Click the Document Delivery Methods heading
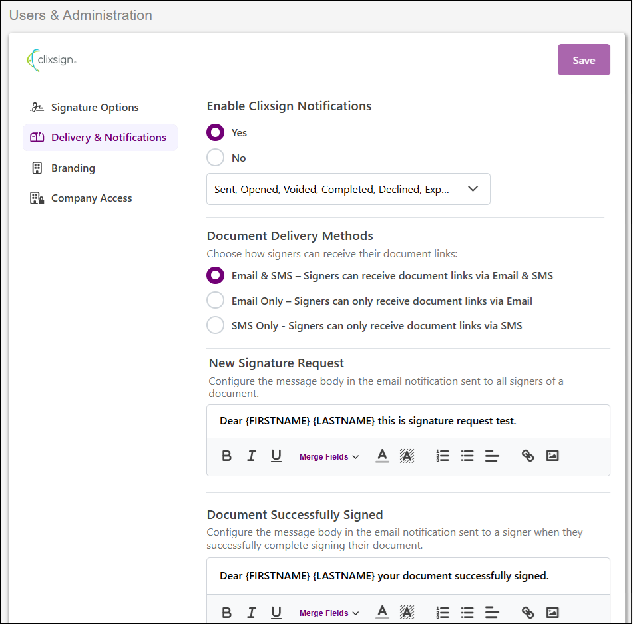Viewport: 633px width, 624px height. (290, 236)
